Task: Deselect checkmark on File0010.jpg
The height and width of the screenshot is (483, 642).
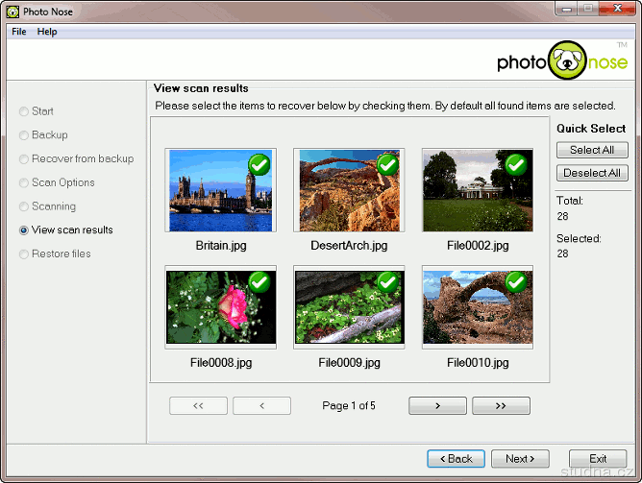Action: pos(516,281)
